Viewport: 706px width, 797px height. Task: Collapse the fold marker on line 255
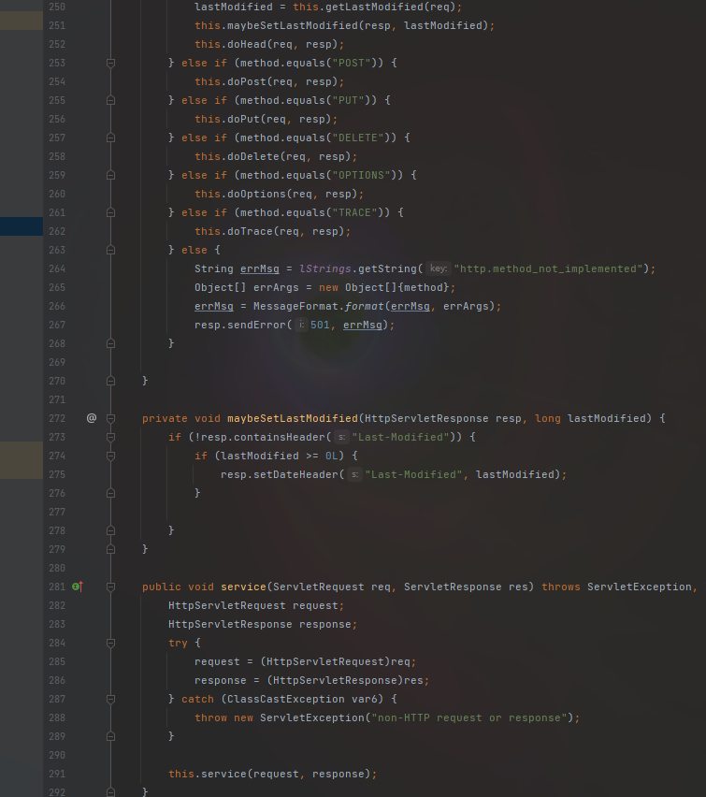coord(110,101)
